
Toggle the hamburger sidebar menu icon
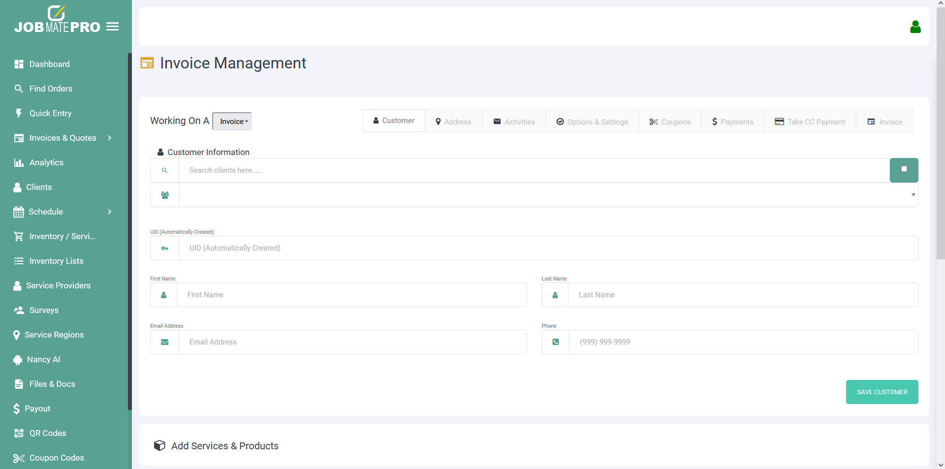pos(113,27)
